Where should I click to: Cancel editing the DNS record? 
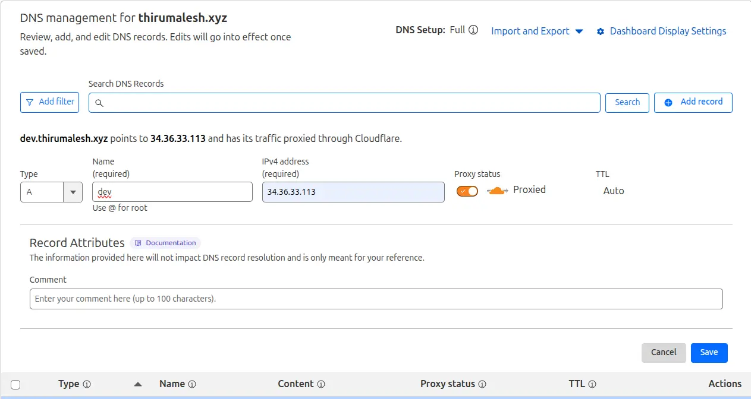pos(664,352)
